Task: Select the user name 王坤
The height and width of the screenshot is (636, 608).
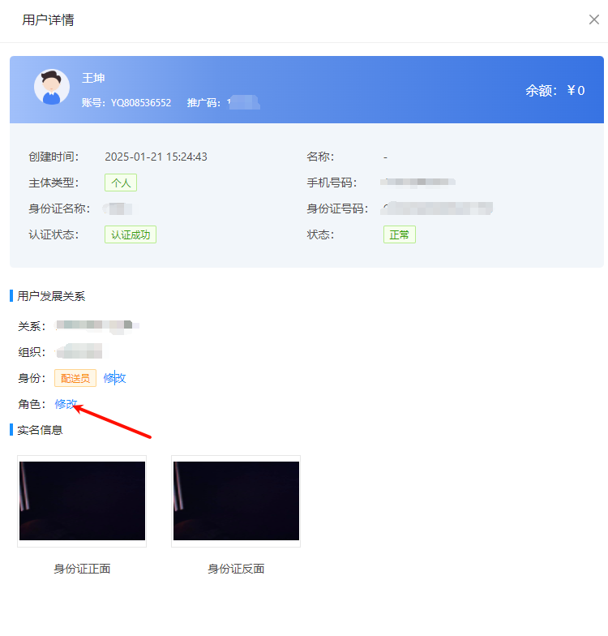Action: click(93, 78)
